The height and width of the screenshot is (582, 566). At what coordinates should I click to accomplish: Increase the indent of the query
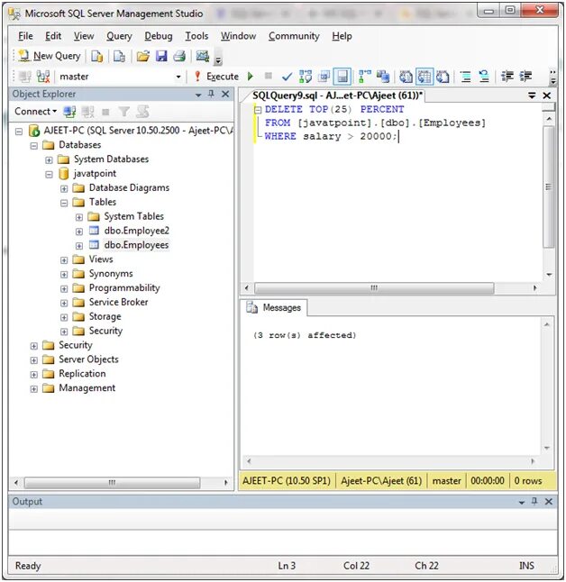click(525, 77)
